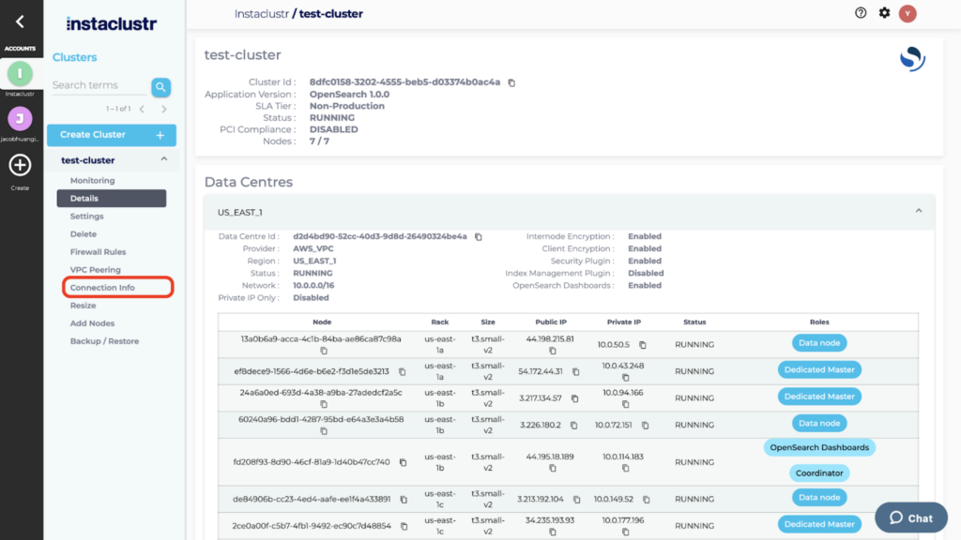Image resolution: width=961 pixels, height=540 pixels.
Task: Collapse the test-cluster sidebar tree
Action: tap(164, 160)
